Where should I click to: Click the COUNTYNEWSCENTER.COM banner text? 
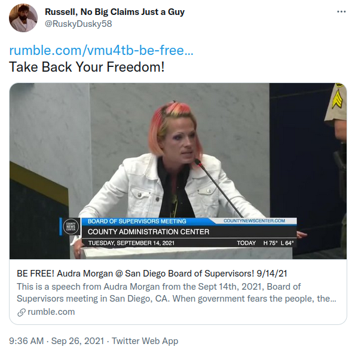[254, 220]
